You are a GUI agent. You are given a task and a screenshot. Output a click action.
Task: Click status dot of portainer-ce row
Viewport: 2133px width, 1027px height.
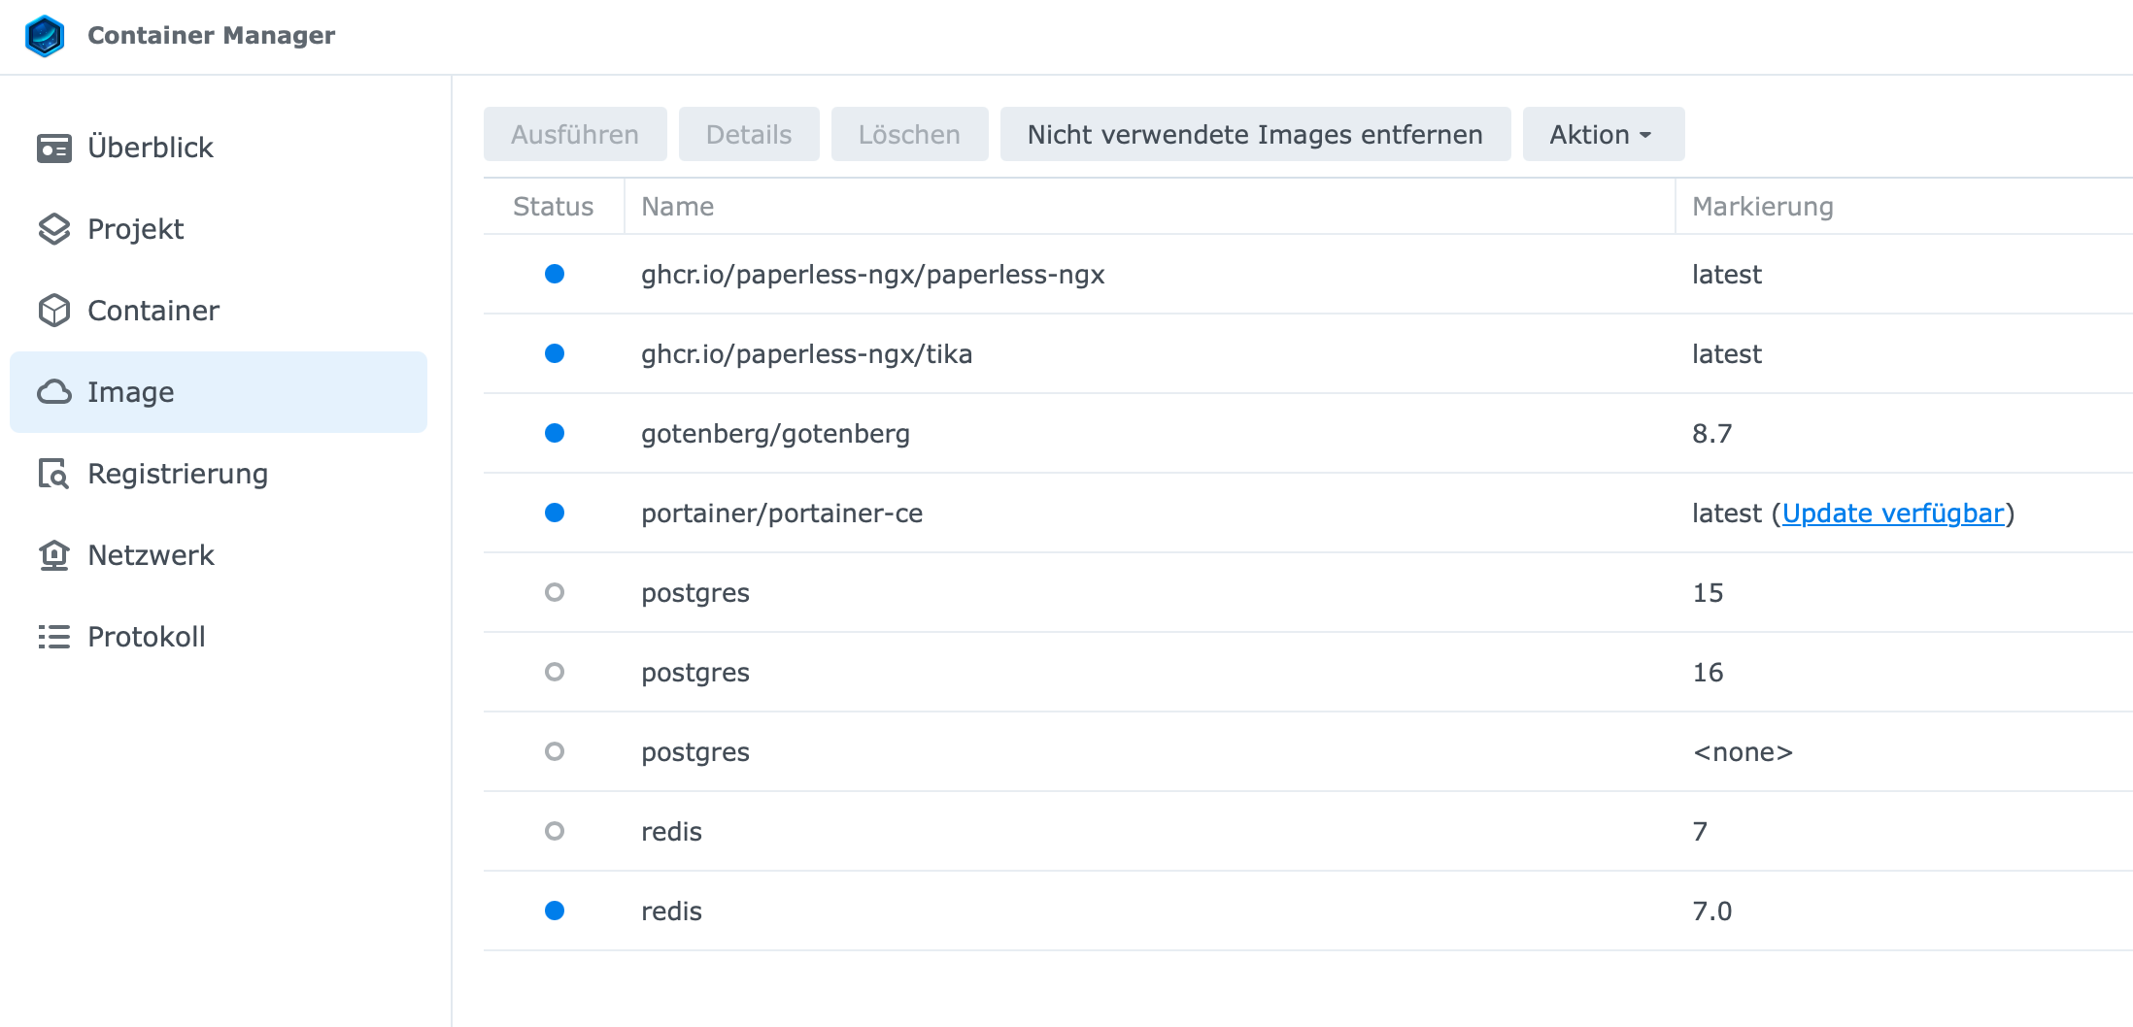(x=555, y=513)
